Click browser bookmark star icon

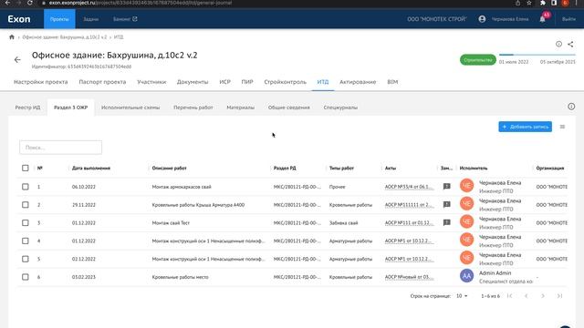(529, 3)
